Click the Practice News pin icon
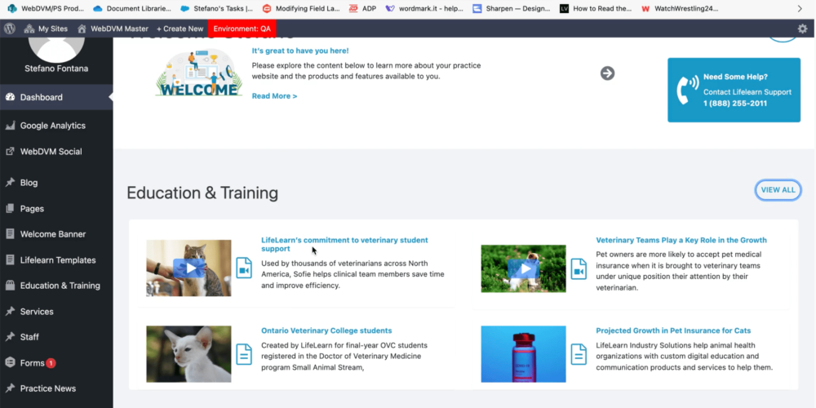Viewport: 816px width, 408px height. click(9, 388)
